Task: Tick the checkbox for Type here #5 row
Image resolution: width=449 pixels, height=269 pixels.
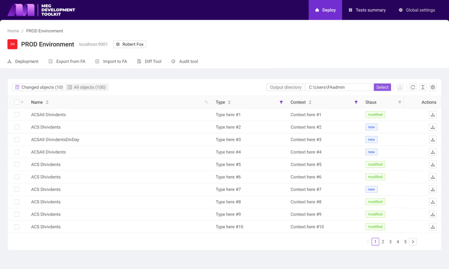Action: click(x=17, y=164)
